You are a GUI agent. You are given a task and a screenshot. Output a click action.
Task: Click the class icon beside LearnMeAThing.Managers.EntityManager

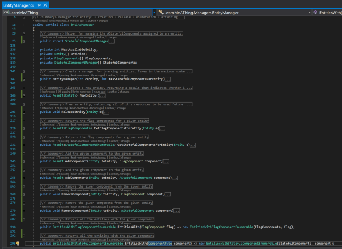(x=160, y=12)
